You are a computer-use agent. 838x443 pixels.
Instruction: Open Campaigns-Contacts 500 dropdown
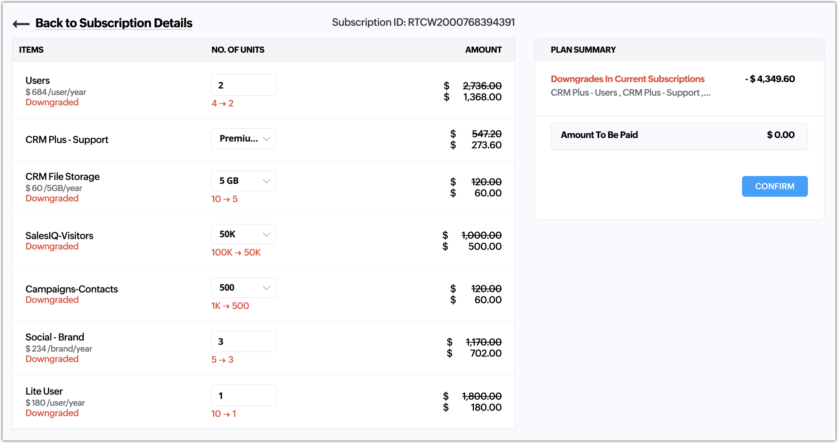(244, 288)
